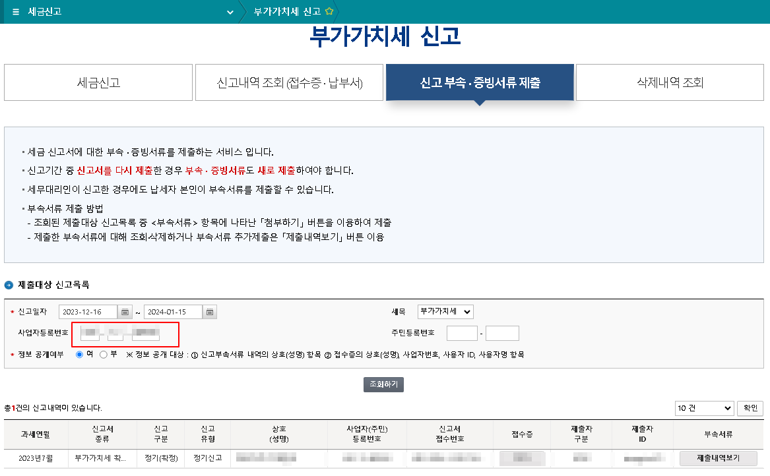This screenshot has height=476, width=770.
Task: Click 부가가치세 신고 breadcrumb item
Action: coord(287,12)
